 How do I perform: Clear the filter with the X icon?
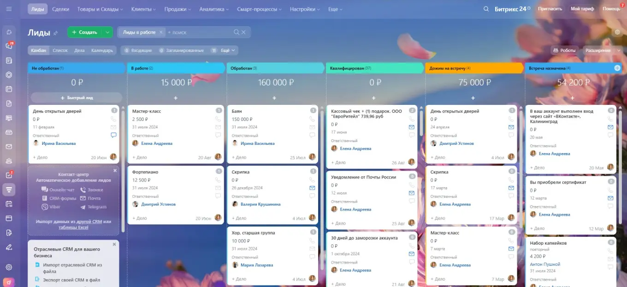pyautogui.click(x=244, y=32)
